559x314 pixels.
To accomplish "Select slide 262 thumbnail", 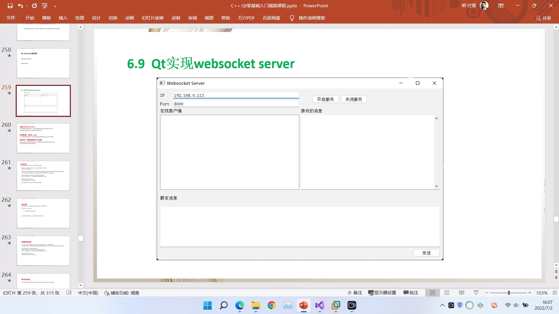I will click(x=43, y=213).
